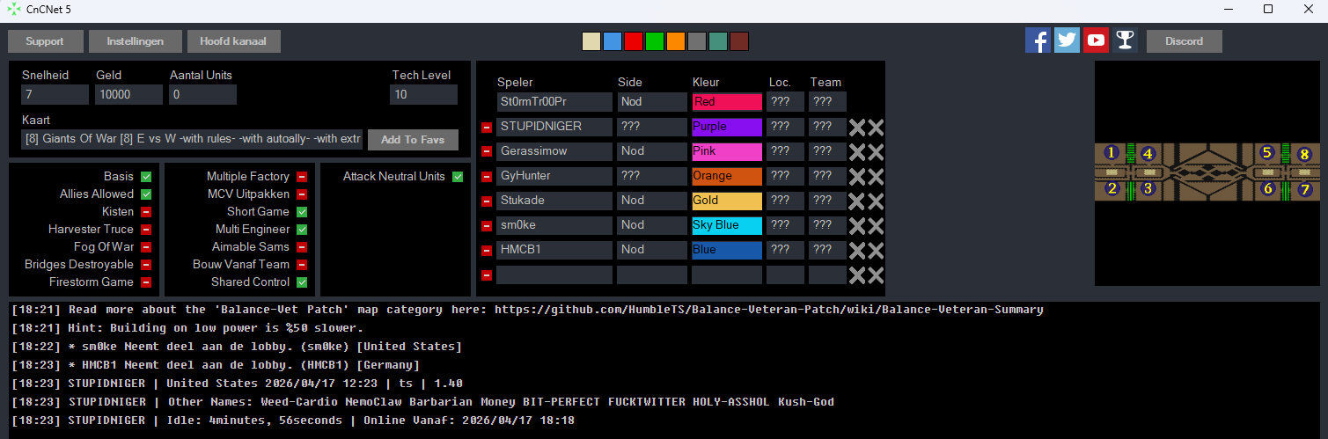This screenshot has width=1328, height=439.
Task: Click red minus icon beside Gerassimow
Action: [487, 152]
